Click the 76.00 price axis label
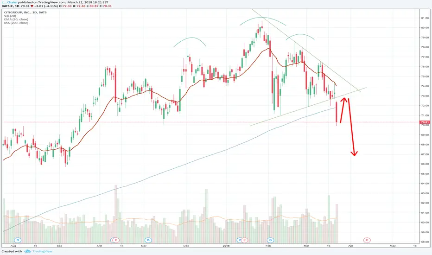The image size is (432, 255). click(425, 66)
